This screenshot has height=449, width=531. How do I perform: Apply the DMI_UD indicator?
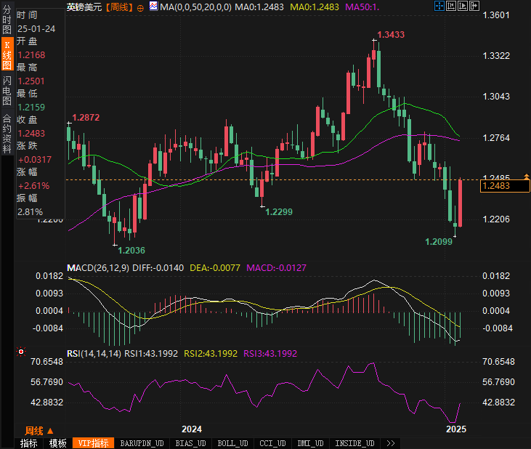pyautogui.click(x=310, y=443)
